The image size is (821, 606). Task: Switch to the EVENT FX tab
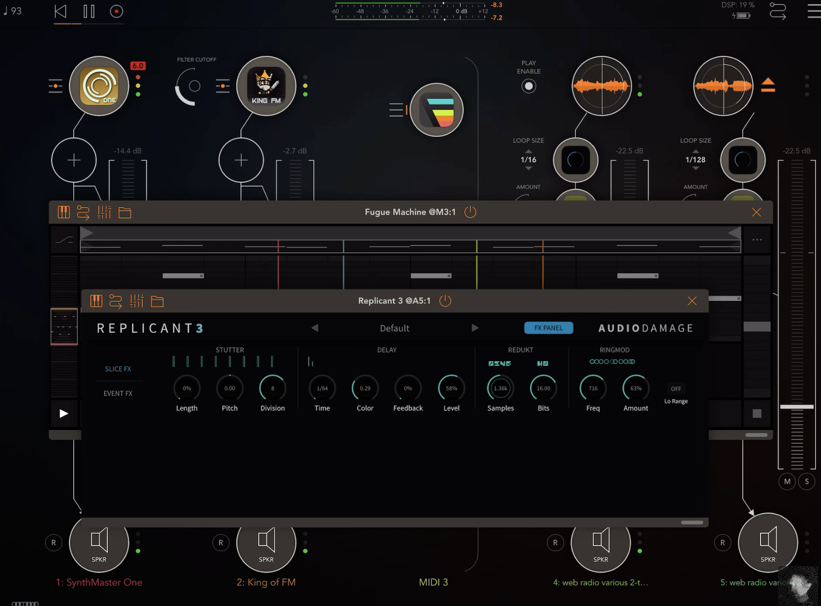(x=118, y=393)
